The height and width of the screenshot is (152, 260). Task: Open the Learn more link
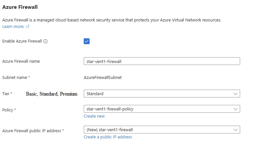(x=13, y=27)
